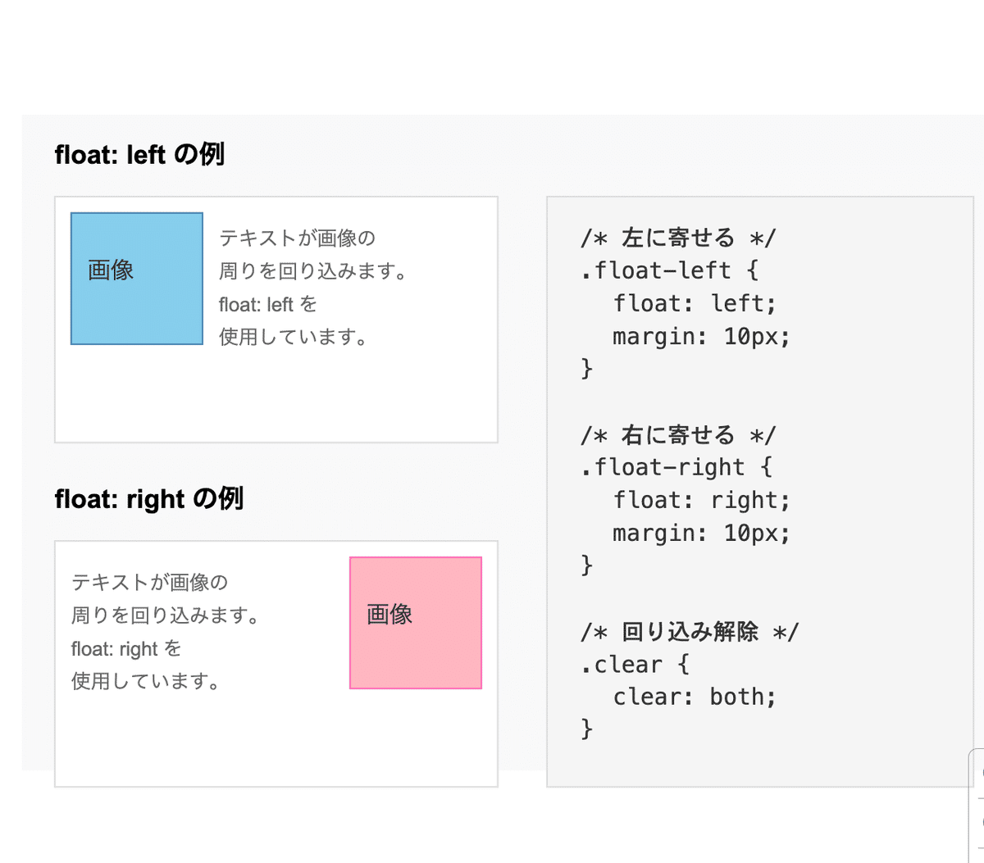Select the 'float: left の例' heading
Screen dimensions: 984x863
139,154
